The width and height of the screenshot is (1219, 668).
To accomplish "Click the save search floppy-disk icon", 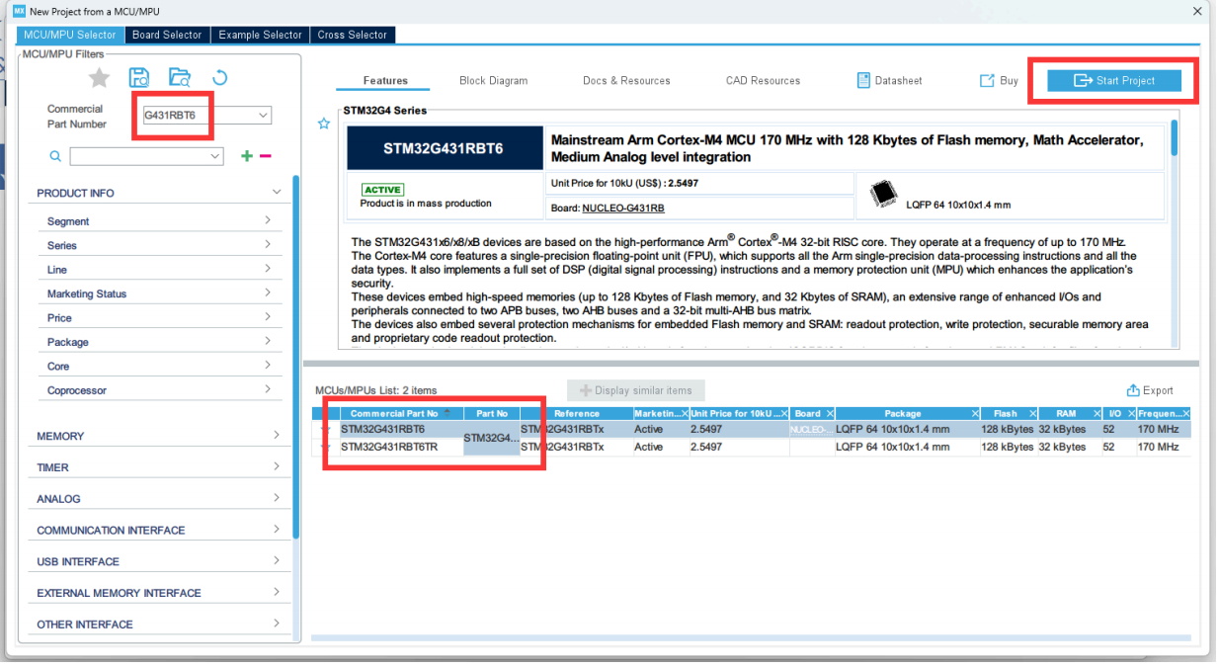I will coord(140,78).
